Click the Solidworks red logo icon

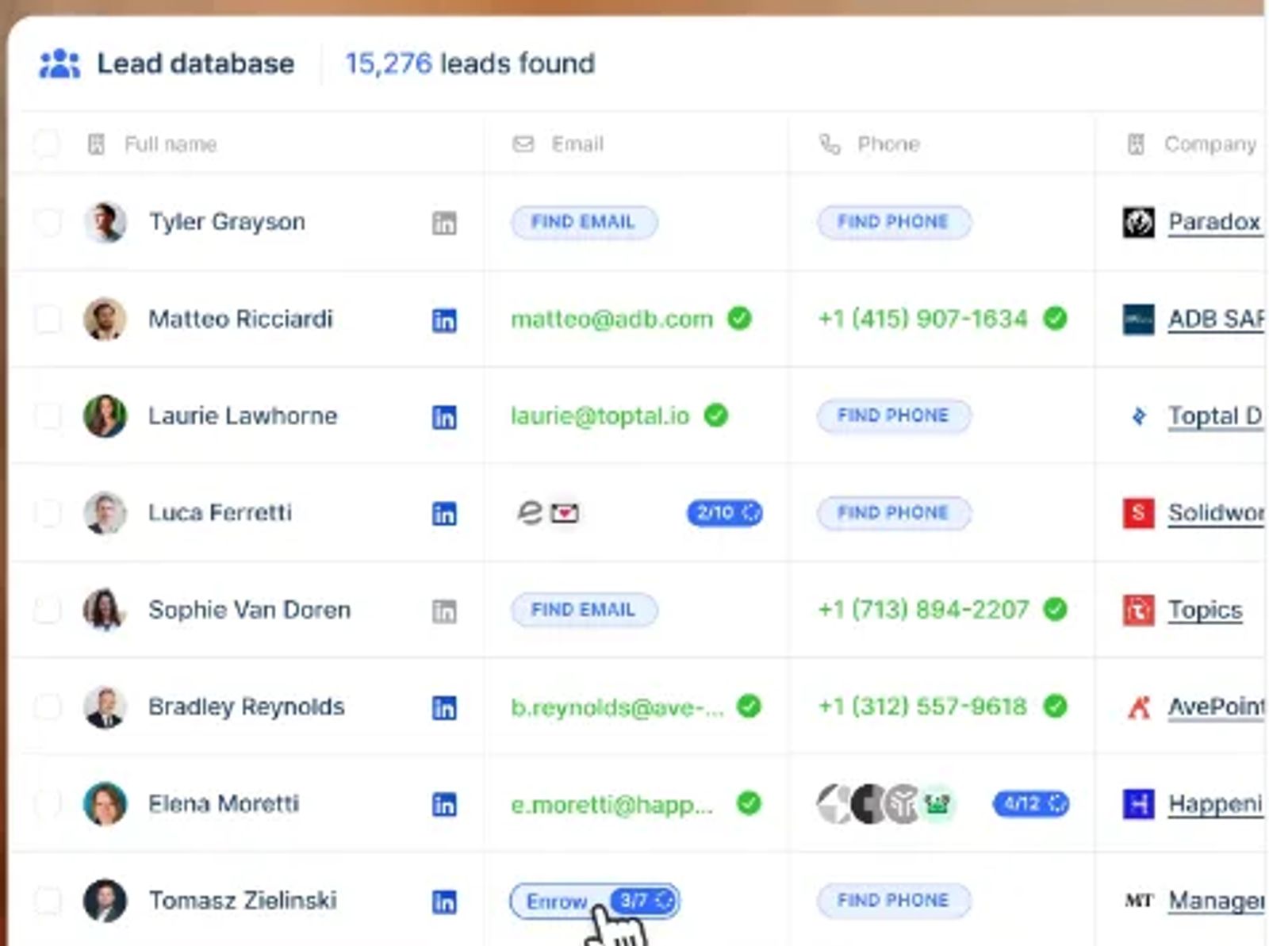(x=1138, y=513)
